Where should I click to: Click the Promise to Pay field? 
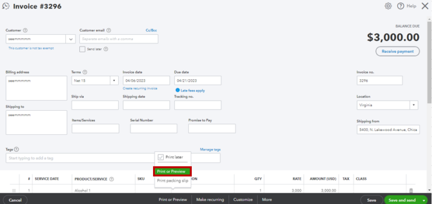212,129
